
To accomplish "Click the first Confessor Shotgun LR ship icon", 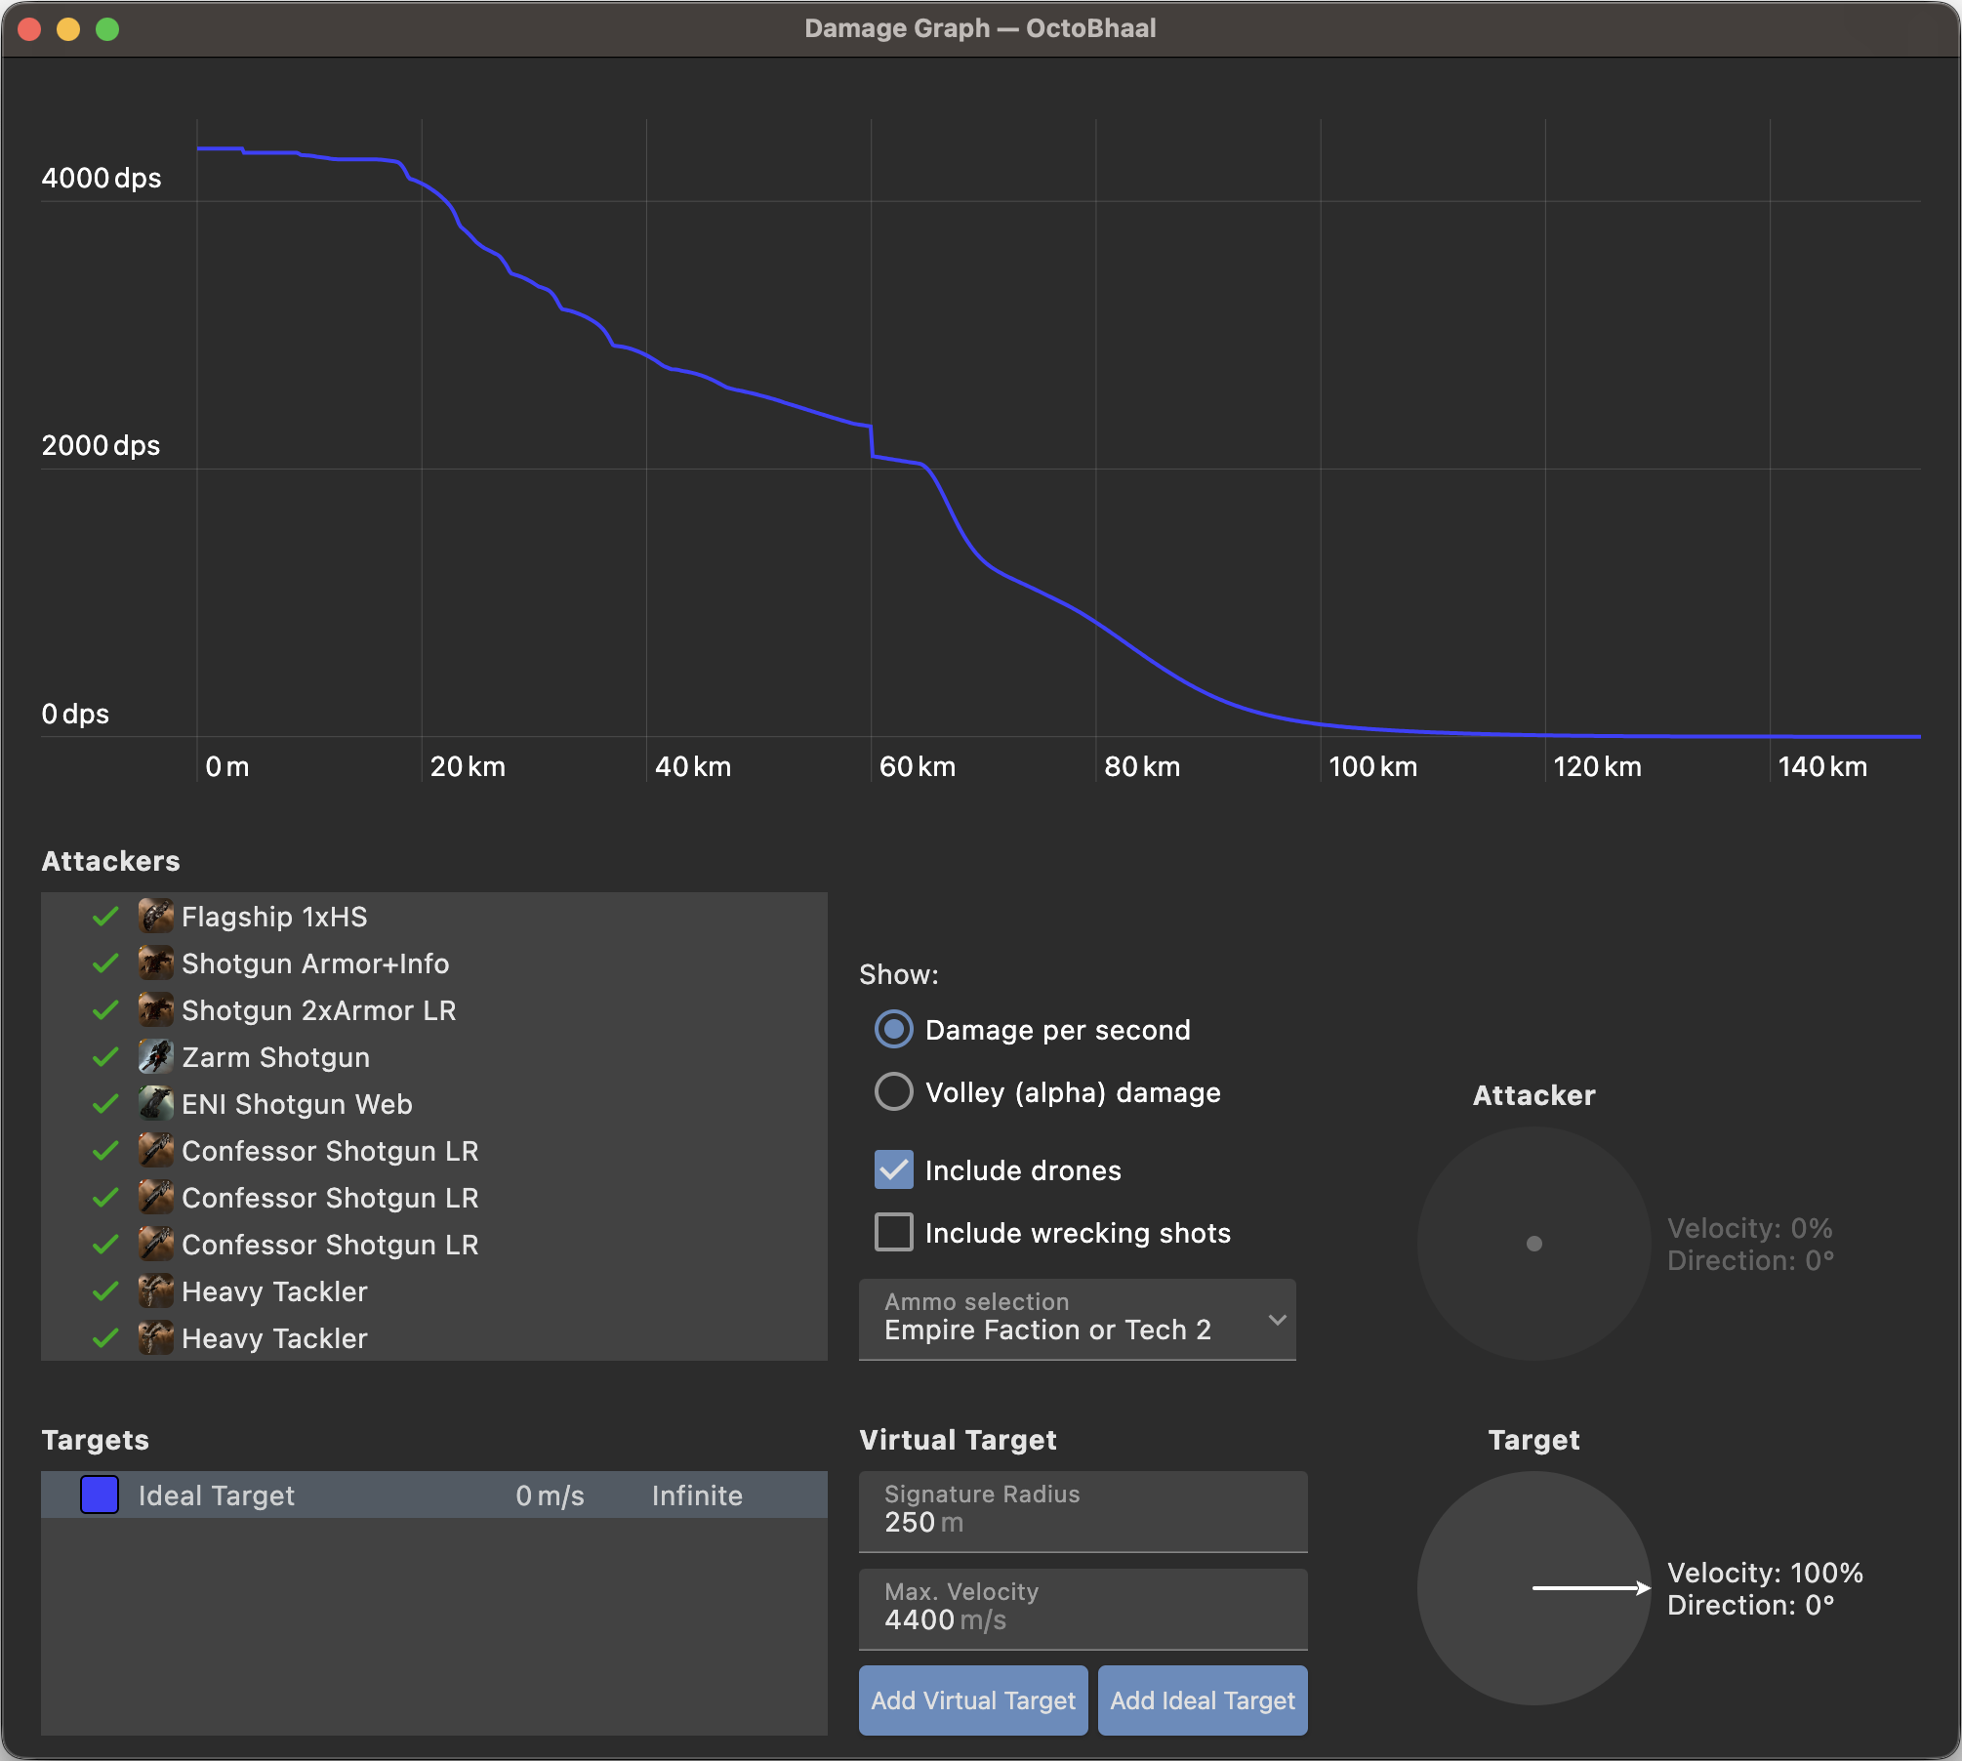I will click(155, 1151).
